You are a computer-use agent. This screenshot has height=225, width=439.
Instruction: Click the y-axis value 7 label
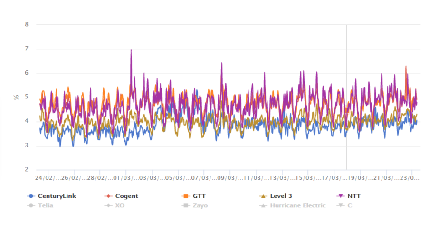coord(27,49)
